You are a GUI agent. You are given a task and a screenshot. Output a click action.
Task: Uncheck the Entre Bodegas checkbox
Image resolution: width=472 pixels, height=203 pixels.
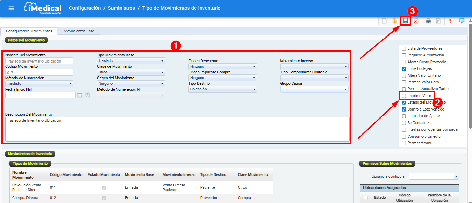coord(404,68)
